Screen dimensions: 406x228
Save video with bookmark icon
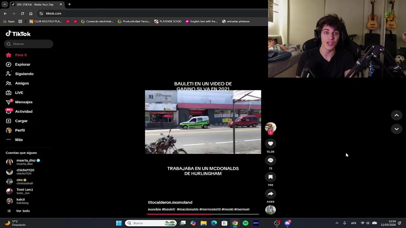pos(271,177)
